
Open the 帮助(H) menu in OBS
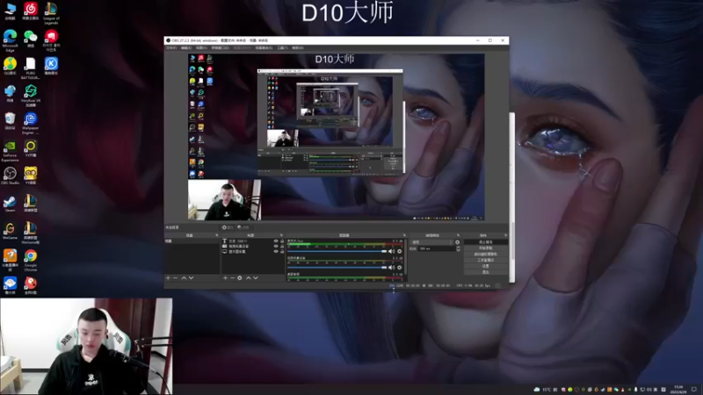tap(298, 48)
